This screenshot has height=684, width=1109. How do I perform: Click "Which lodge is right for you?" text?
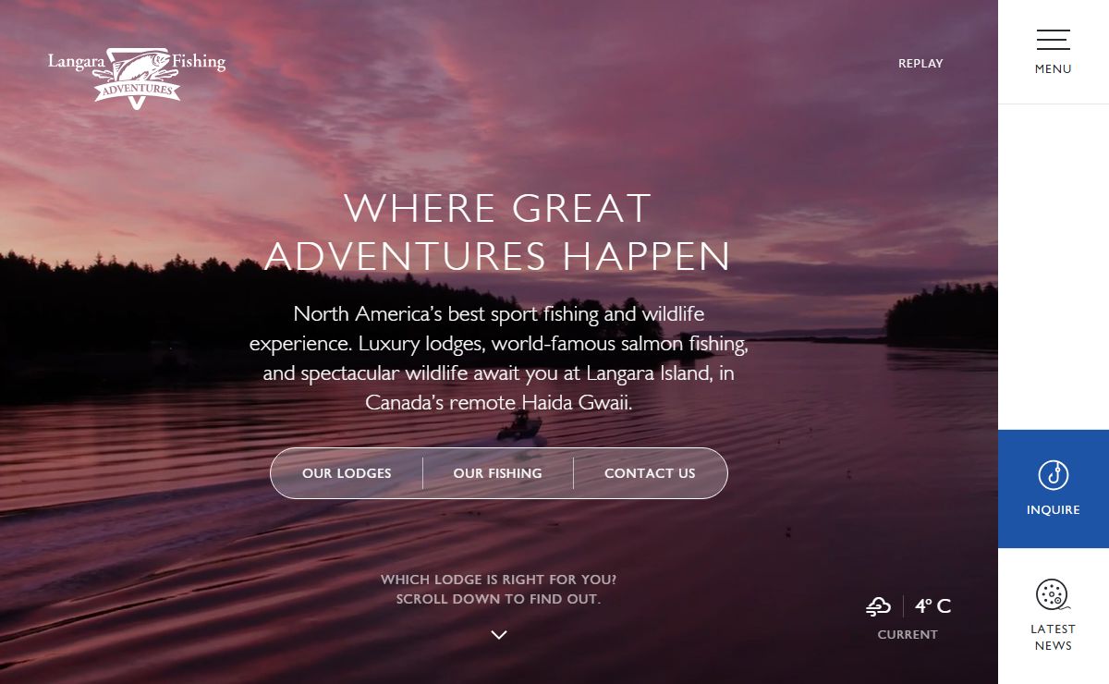(x=499, y=580)
